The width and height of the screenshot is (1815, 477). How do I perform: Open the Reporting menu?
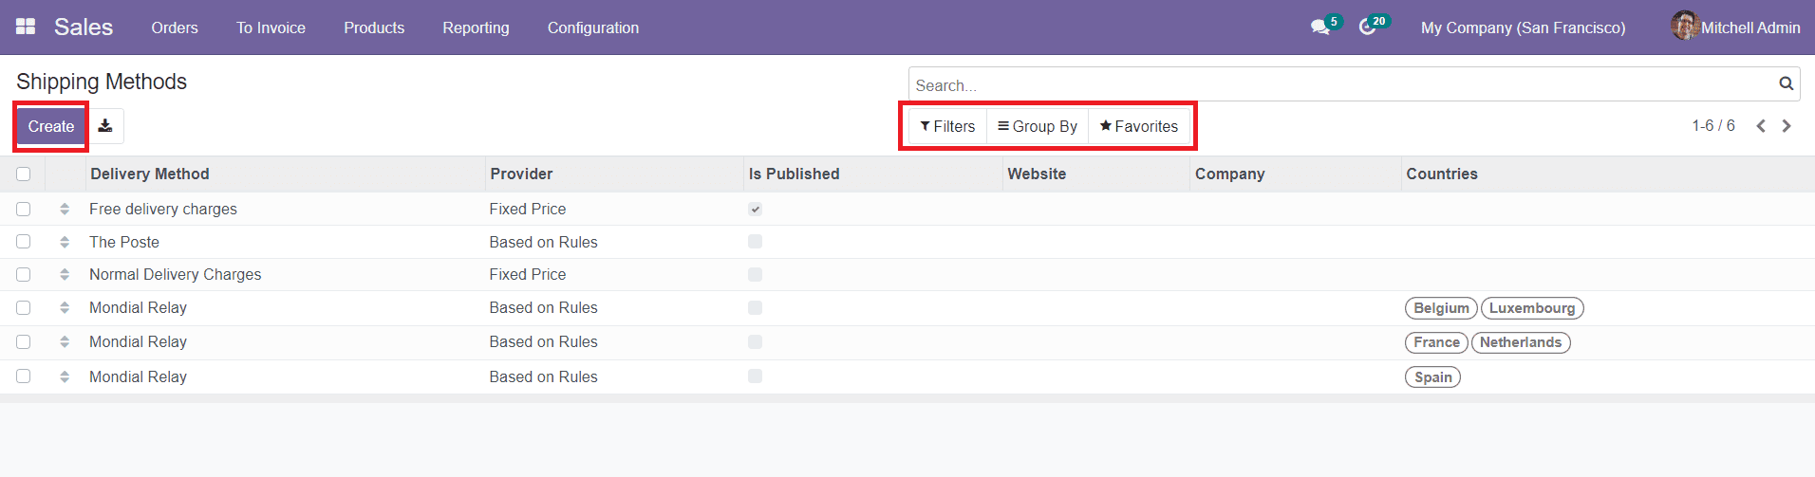[476, 28]
